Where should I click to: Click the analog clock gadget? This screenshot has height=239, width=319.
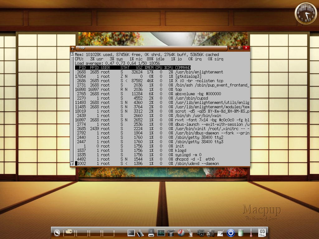(x=306, y=13)
